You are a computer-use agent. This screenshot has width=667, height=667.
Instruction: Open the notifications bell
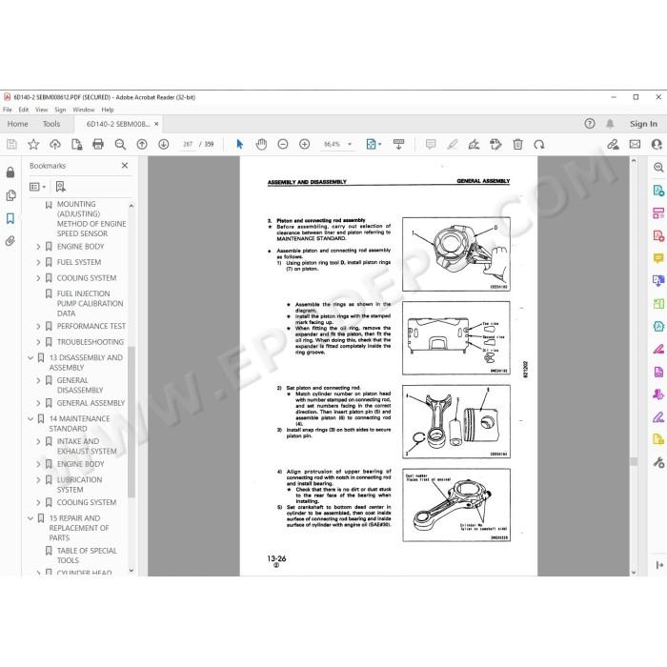tap(610, 124)
